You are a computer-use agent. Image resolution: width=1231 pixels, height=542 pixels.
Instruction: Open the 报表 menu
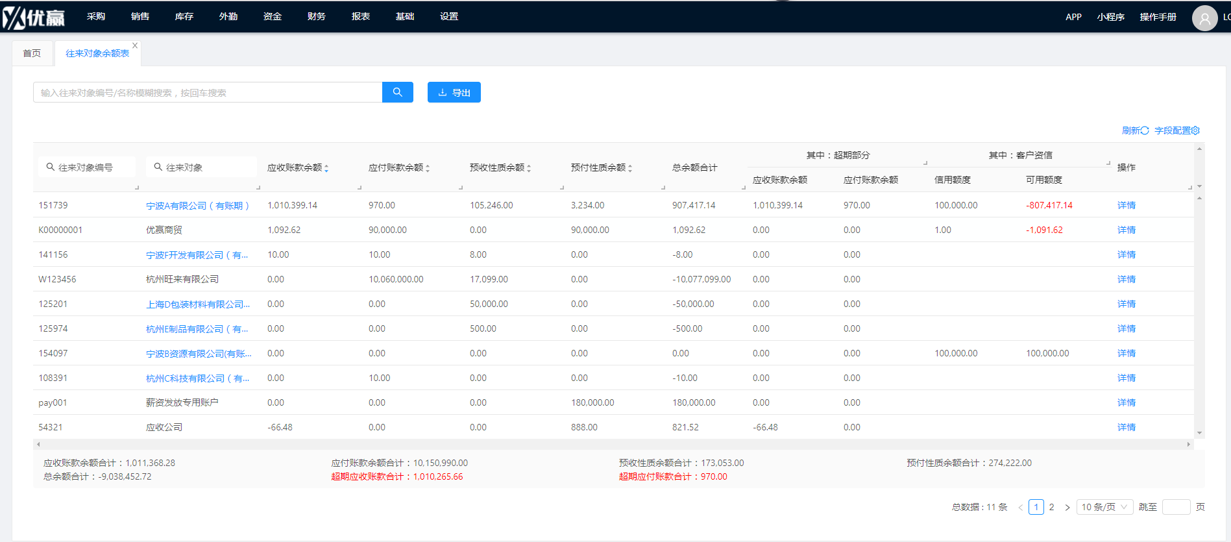[361, 16]
